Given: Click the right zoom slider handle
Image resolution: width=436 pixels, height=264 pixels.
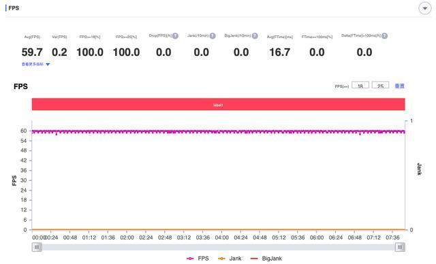Looking at the screenshot, I should [x=400, y=247].
